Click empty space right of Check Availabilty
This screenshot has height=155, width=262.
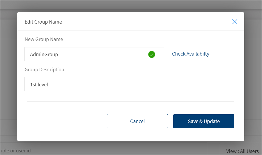[x=227, y=54]
